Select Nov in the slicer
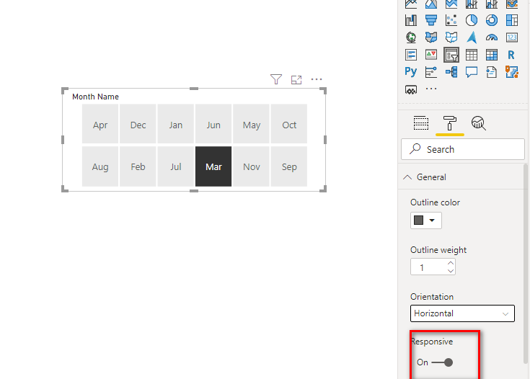Screen dimensions: 530x379 tap(251, 166)
